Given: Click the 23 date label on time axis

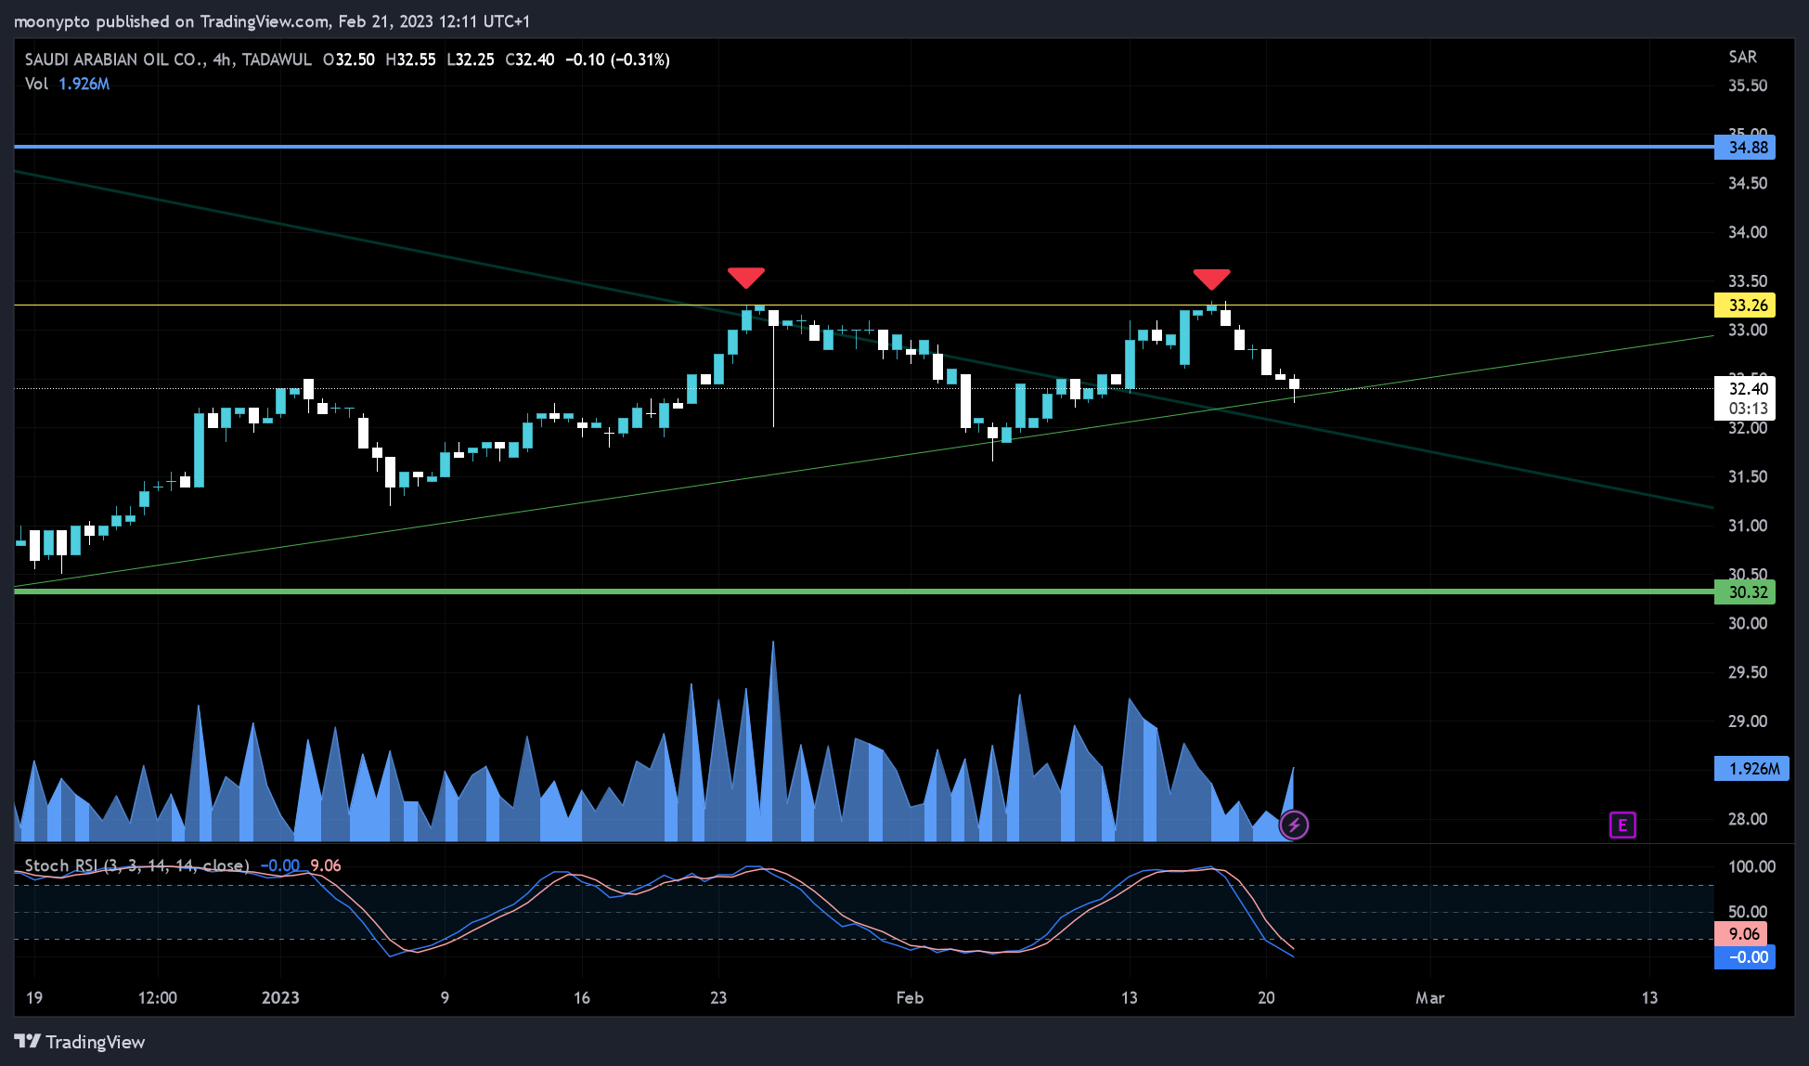Looking at the screenshot, I should point(718,997).
